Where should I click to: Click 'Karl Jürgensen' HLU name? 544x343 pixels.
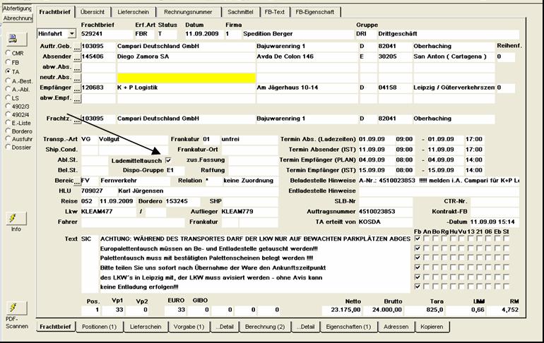141,191
